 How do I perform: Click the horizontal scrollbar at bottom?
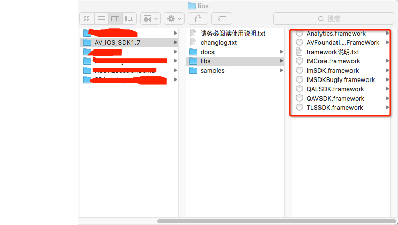click(x=277, y=221)
